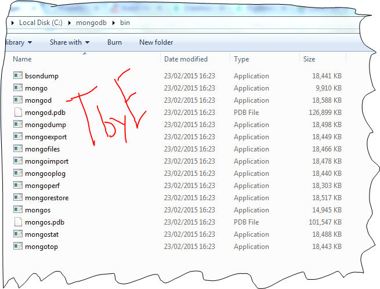Click the 18,588 KB size value
Screen dimensions: 380x289
[x=327, y=100]
